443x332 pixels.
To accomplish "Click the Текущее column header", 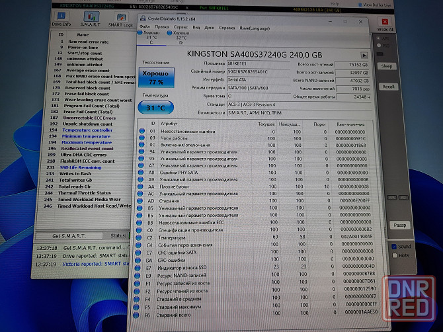I will point(266,124).
